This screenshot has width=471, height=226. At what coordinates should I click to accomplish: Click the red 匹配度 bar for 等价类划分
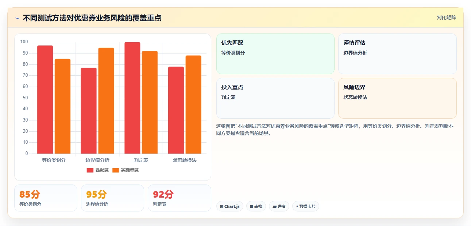[45, 100]
